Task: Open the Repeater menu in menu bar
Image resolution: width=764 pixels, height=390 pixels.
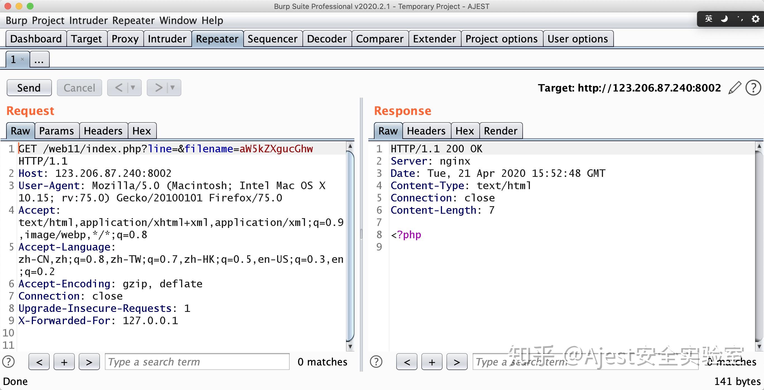Action: tap(133, 20)
